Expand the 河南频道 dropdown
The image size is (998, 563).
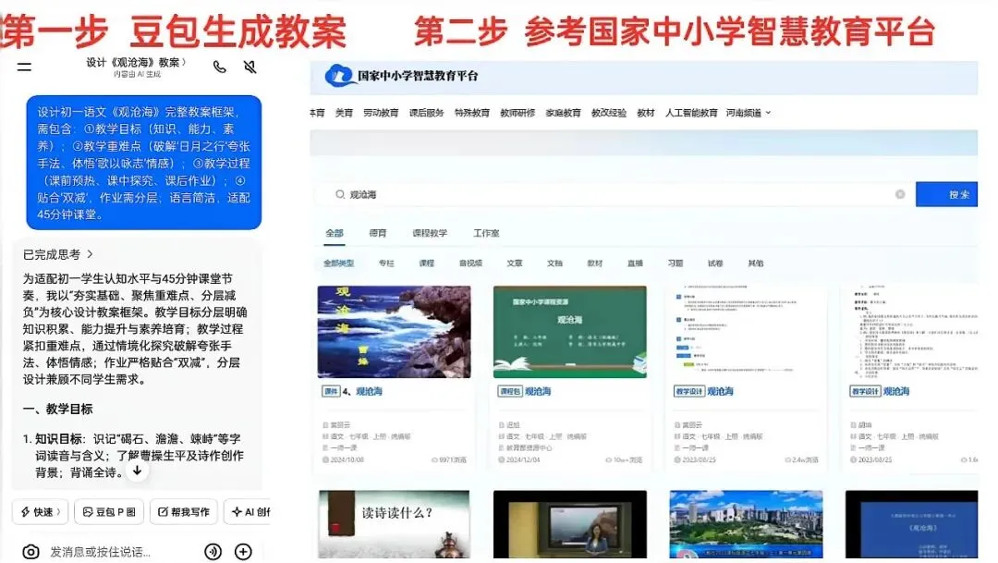click(x=748, y=113)
